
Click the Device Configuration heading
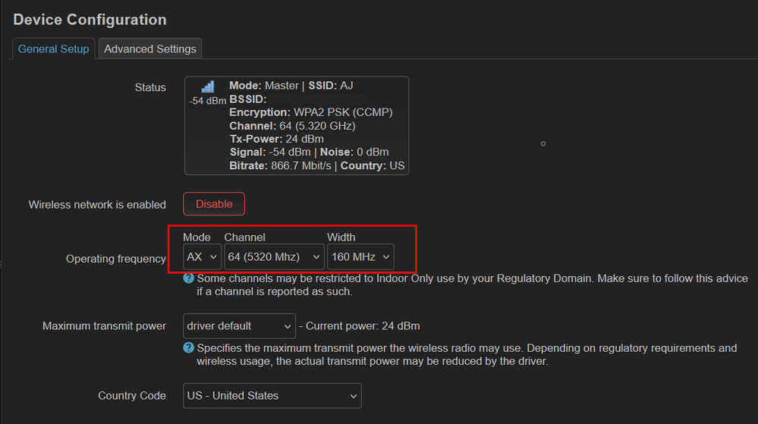click(x=90, y=20)
